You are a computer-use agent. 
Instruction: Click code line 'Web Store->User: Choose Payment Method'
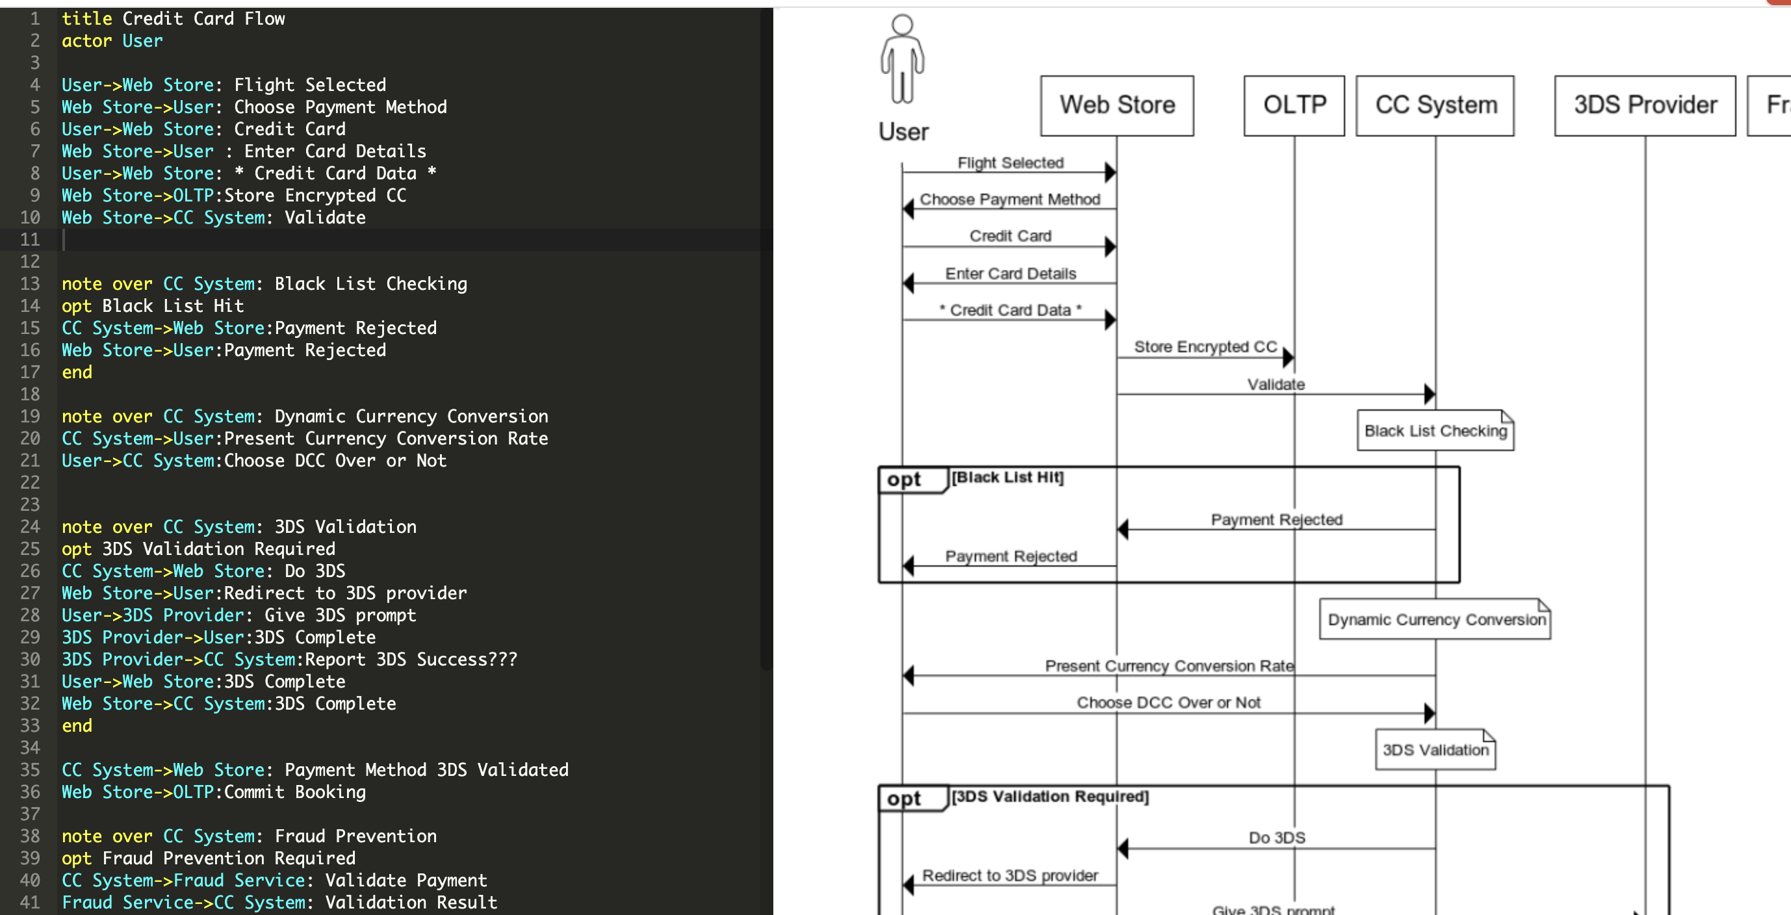pyautogui.click(x=255, y=107)
